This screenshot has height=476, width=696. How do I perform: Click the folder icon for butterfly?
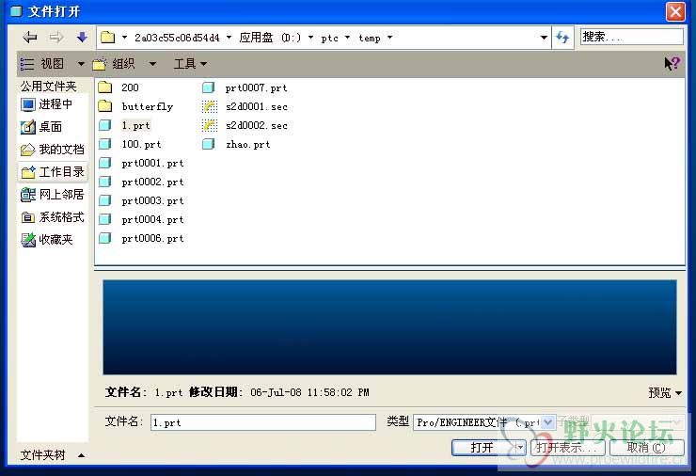[105, 106]
